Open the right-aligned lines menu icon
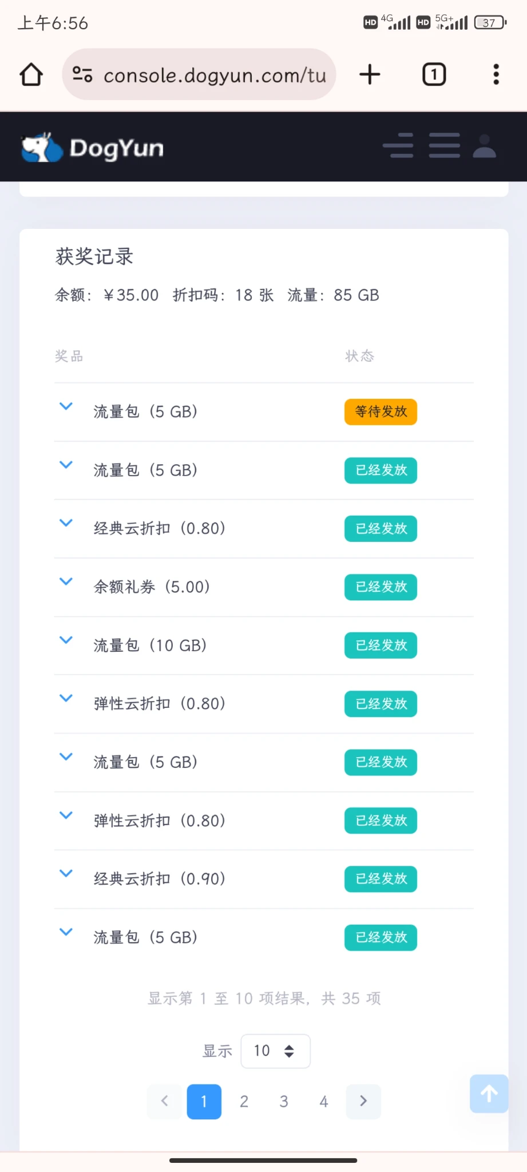 click(x=398, y=146)
